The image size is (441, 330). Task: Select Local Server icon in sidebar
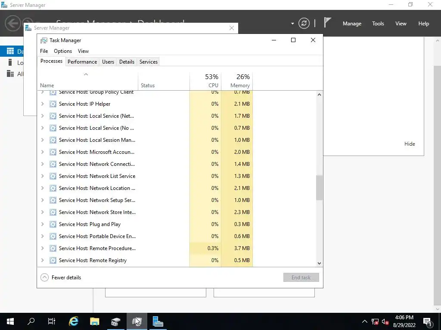[10, 63]
